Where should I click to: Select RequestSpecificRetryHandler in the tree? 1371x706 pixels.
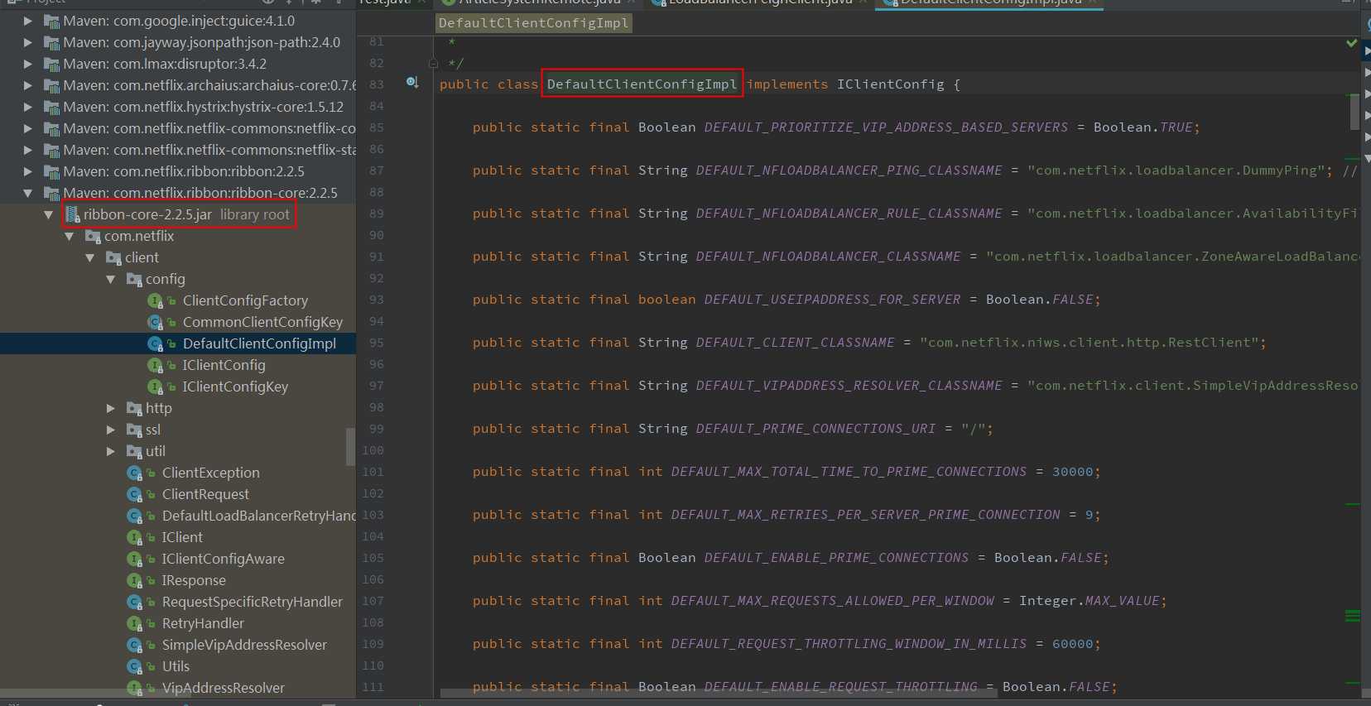click(x=253, y=602)
